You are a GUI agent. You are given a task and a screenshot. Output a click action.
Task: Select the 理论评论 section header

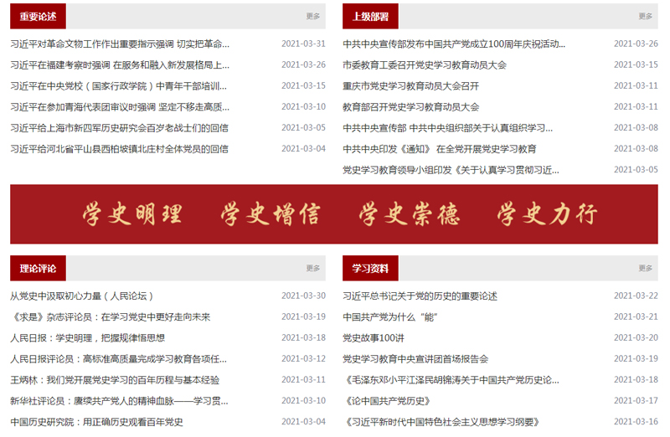pos(38,269)
